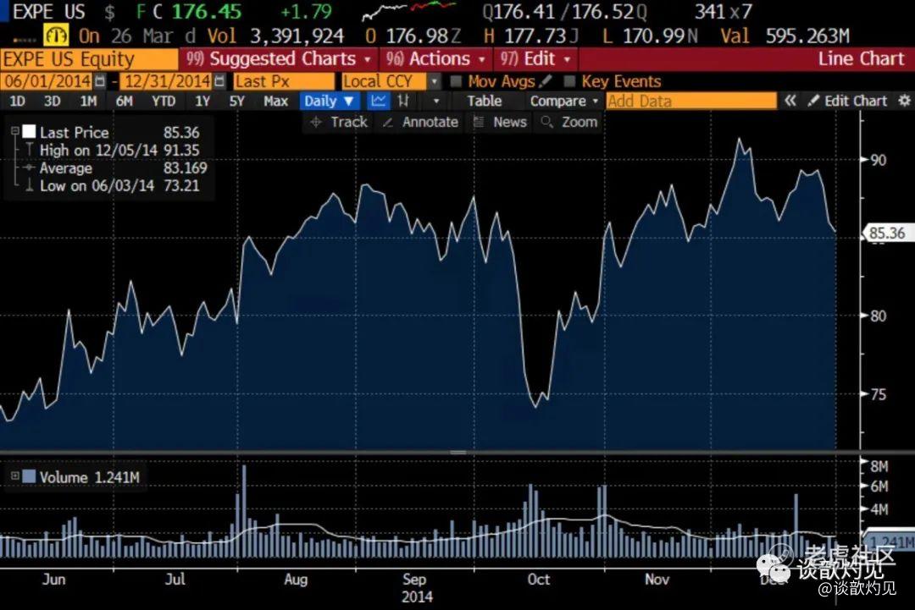Click the intraday sparkline mini chart
The height and width of the screenshot is (610, 915).
408,10
